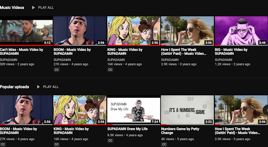Click the CC badge under KING in Music Videos

coord(110,70)
